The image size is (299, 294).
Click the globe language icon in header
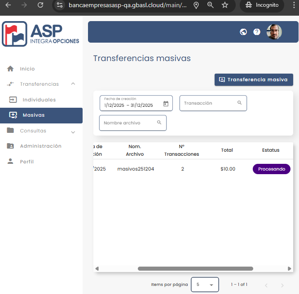point(243,32)
